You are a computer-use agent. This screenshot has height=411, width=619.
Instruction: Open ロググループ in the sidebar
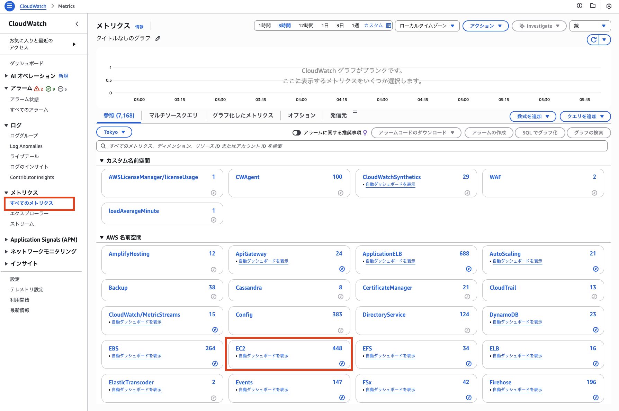24,136
